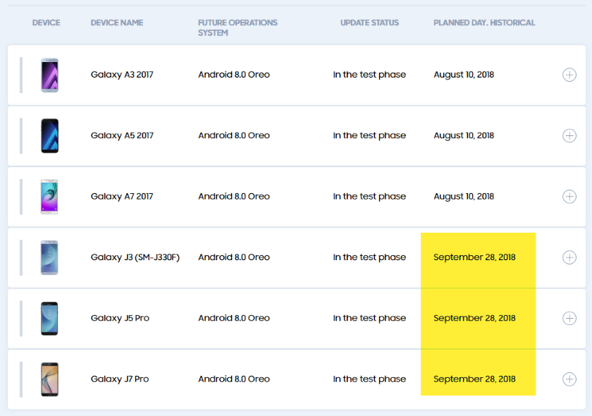
Task: Click 'September 28, 2018' date for Galaxy J3
Action: pos(474,257)
